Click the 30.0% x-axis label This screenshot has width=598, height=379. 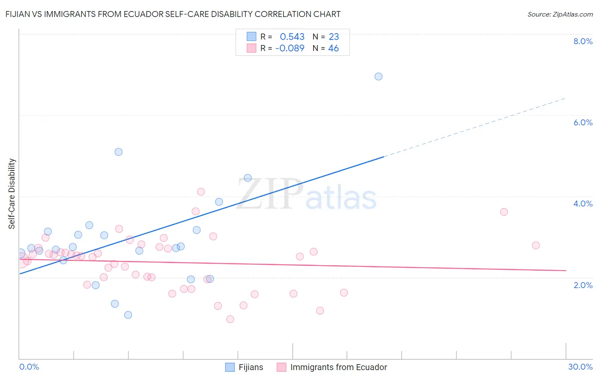coord(581,367)
